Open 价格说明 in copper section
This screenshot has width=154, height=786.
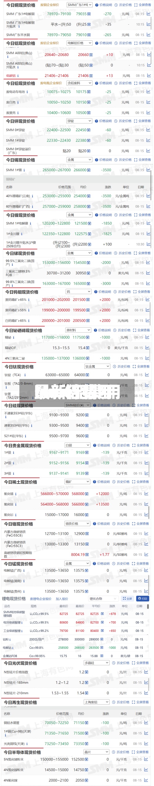pos(103,5)
